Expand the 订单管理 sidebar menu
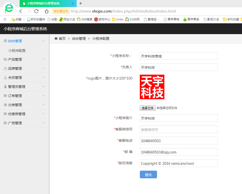Image resolution: width=242 pixels, height=194 pixels. pos(44,96)
